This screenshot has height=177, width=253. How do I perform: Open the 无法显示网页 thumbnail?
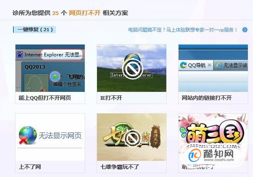point(50,137)
